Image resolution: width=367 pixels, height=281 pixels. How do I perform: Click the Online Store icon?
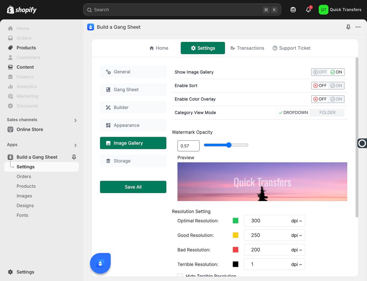10,130
